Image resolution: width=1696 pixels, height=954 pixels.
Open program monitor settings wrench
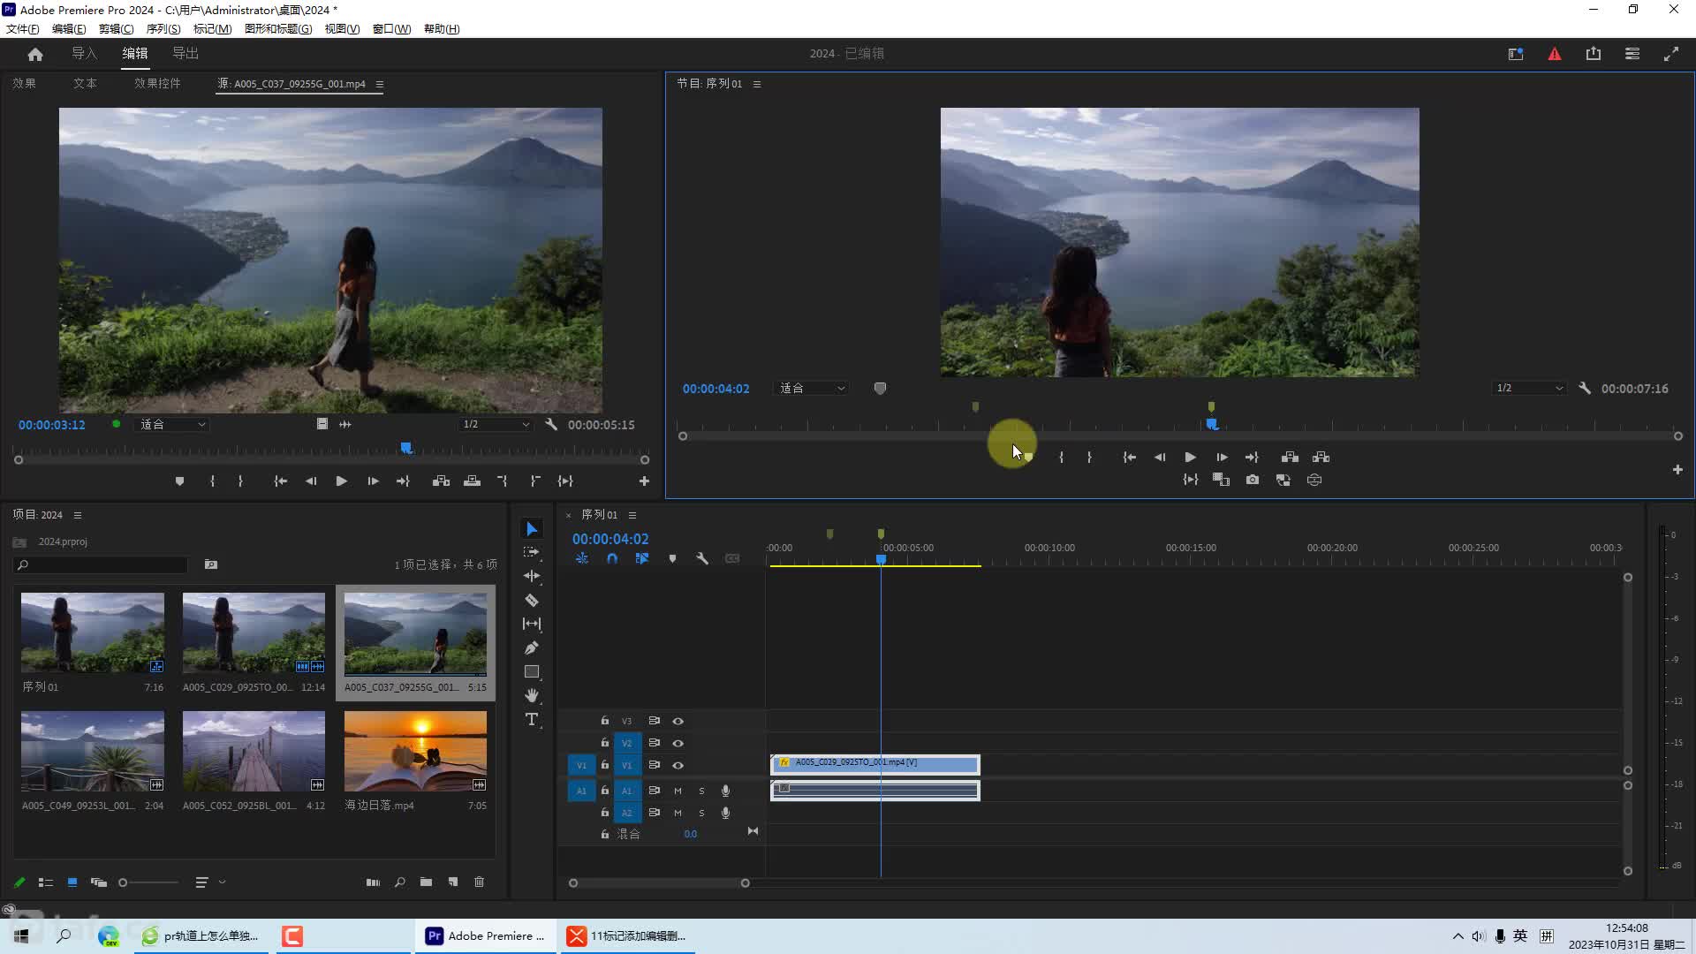pyautogui.click(x=1585, y=389)
